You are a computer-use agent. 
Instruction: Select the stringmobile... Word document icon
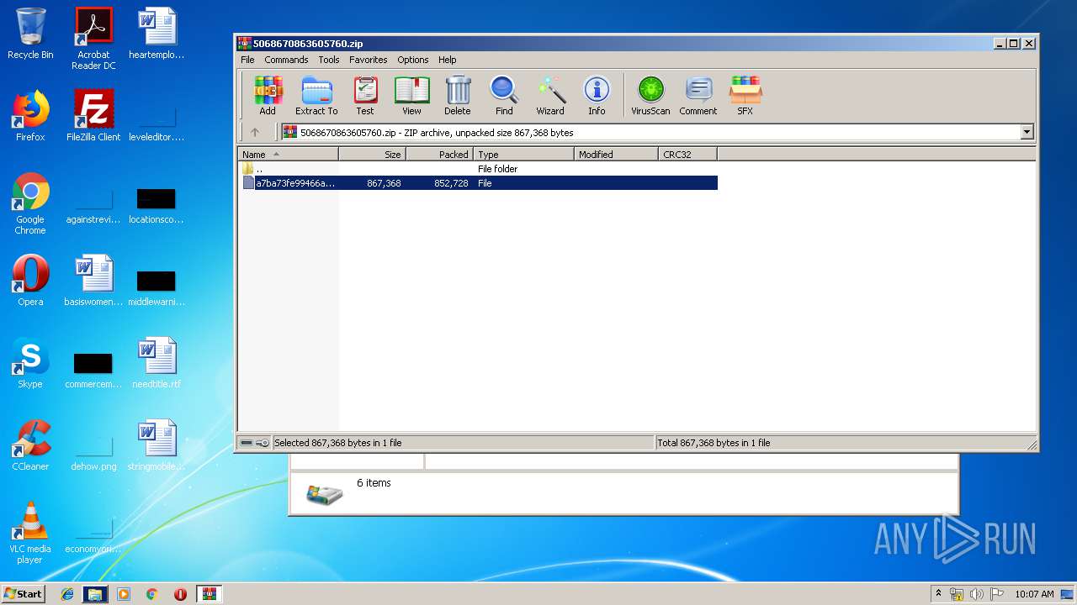coord(157,445)
